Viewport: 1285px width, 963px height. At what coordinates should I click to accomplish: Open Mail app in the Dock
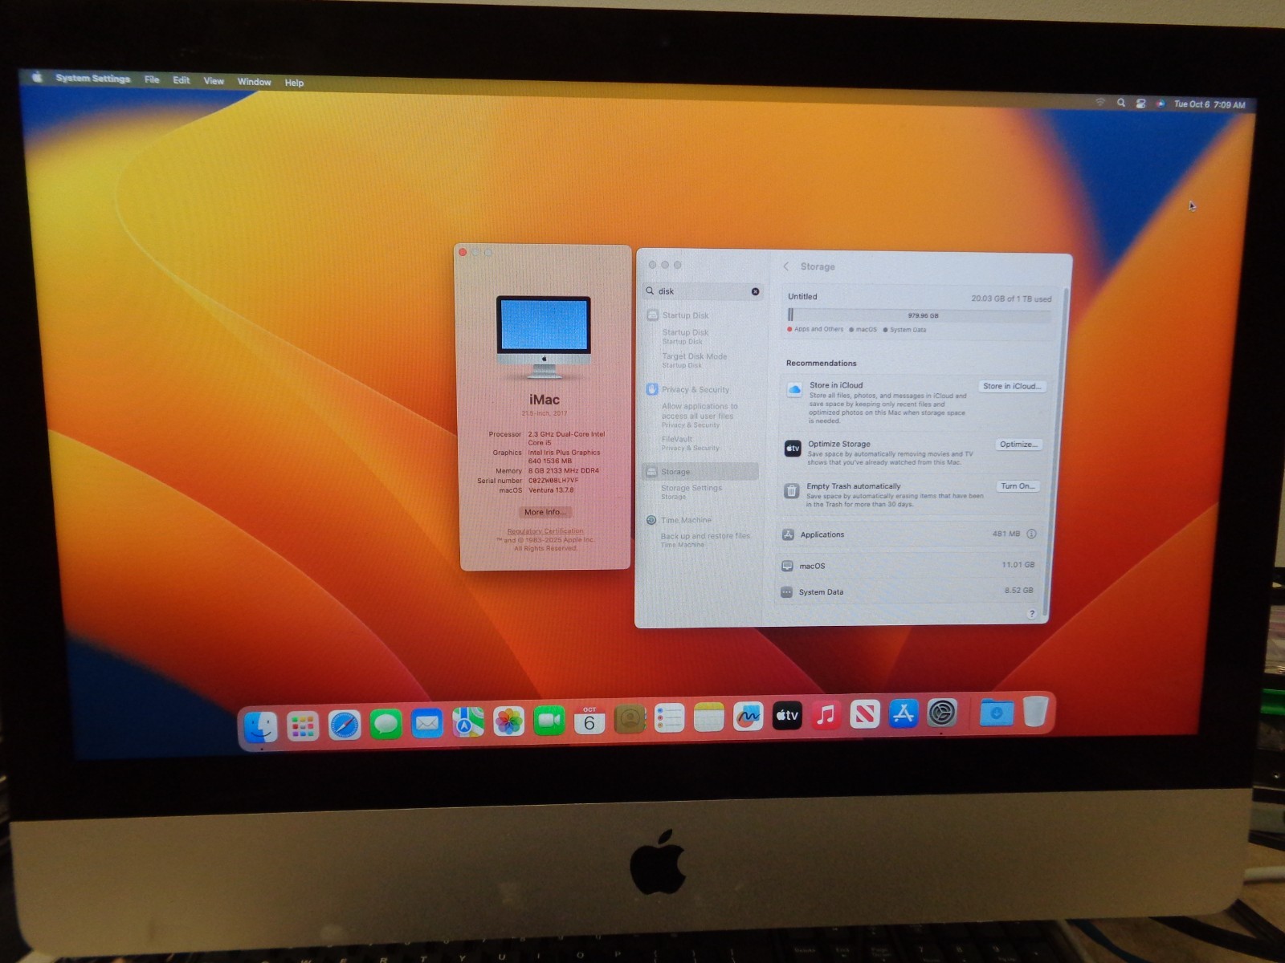(x=427, y=724)
